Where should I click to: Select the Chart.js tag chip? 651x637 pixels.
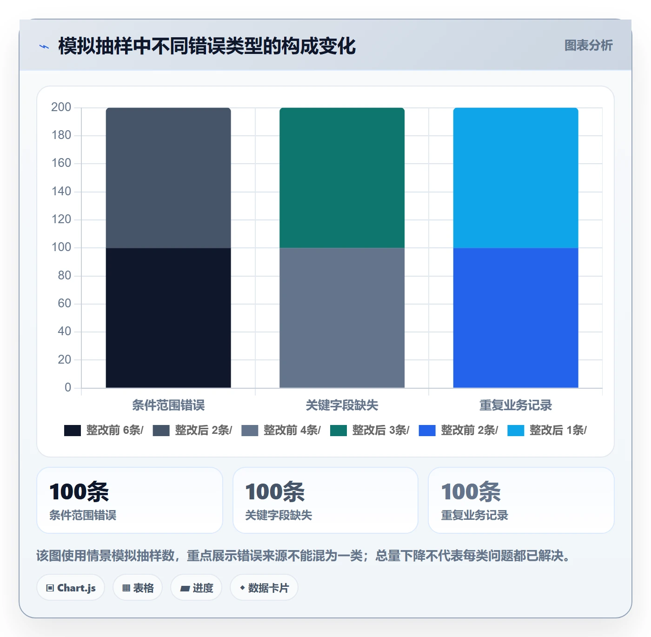pyautogui.click(x=71, y=588)
